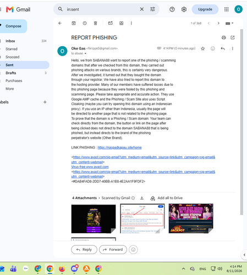Image resolution: width=247 pixels, height=275 pixels.
Task: Show Scanned by Gmail info icon
Action: [133, 198]
